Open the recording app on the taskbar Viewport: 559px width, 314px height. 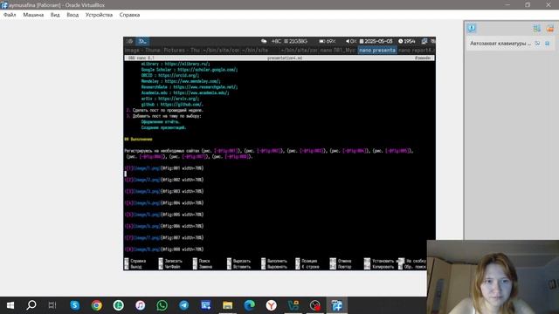click(315, 305)
